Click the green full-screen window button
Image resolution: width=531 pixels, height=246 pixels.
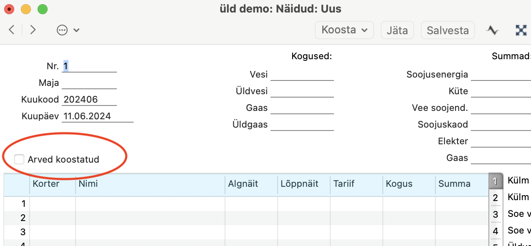(43, 9)
